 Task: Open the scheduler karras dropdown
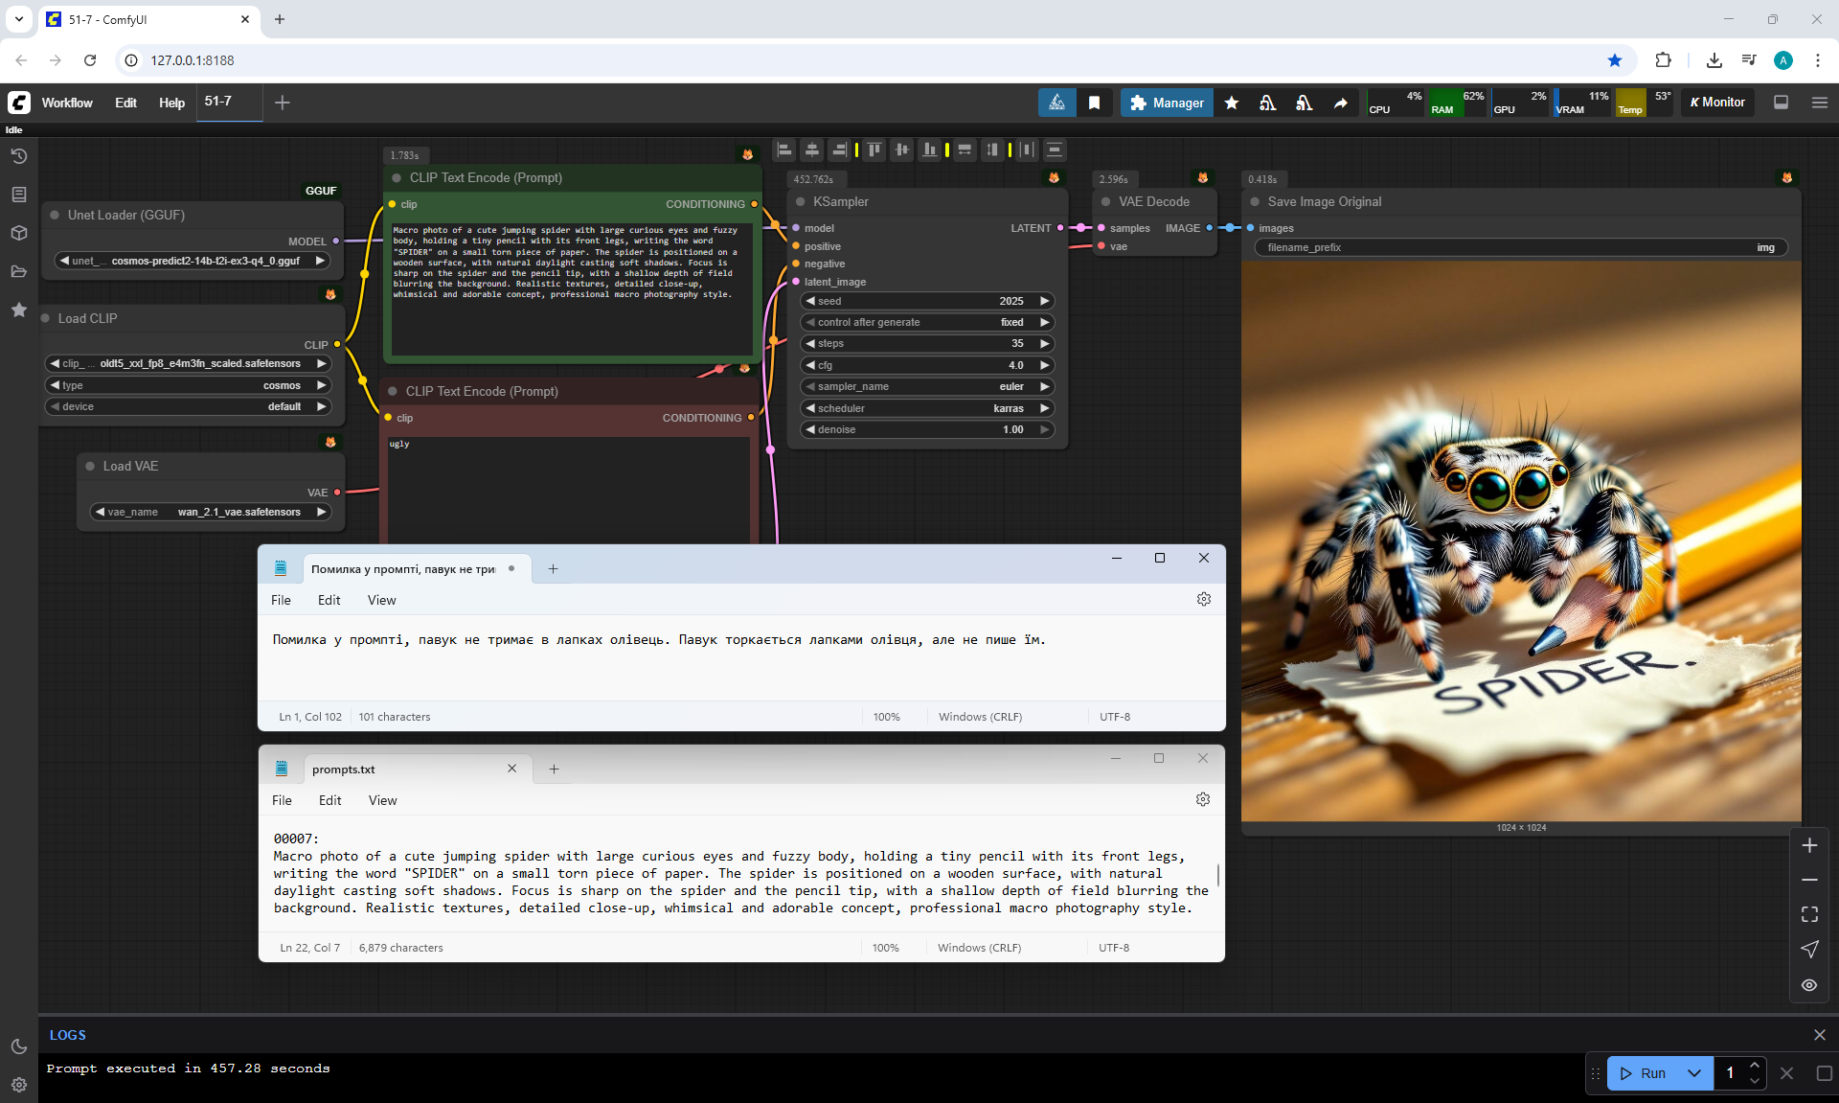(927, 408)
